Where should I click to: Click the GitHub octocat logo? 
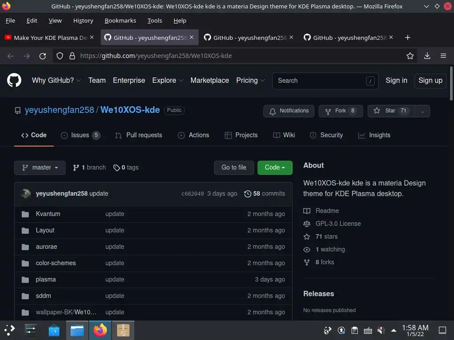click(x=14, y=80)
